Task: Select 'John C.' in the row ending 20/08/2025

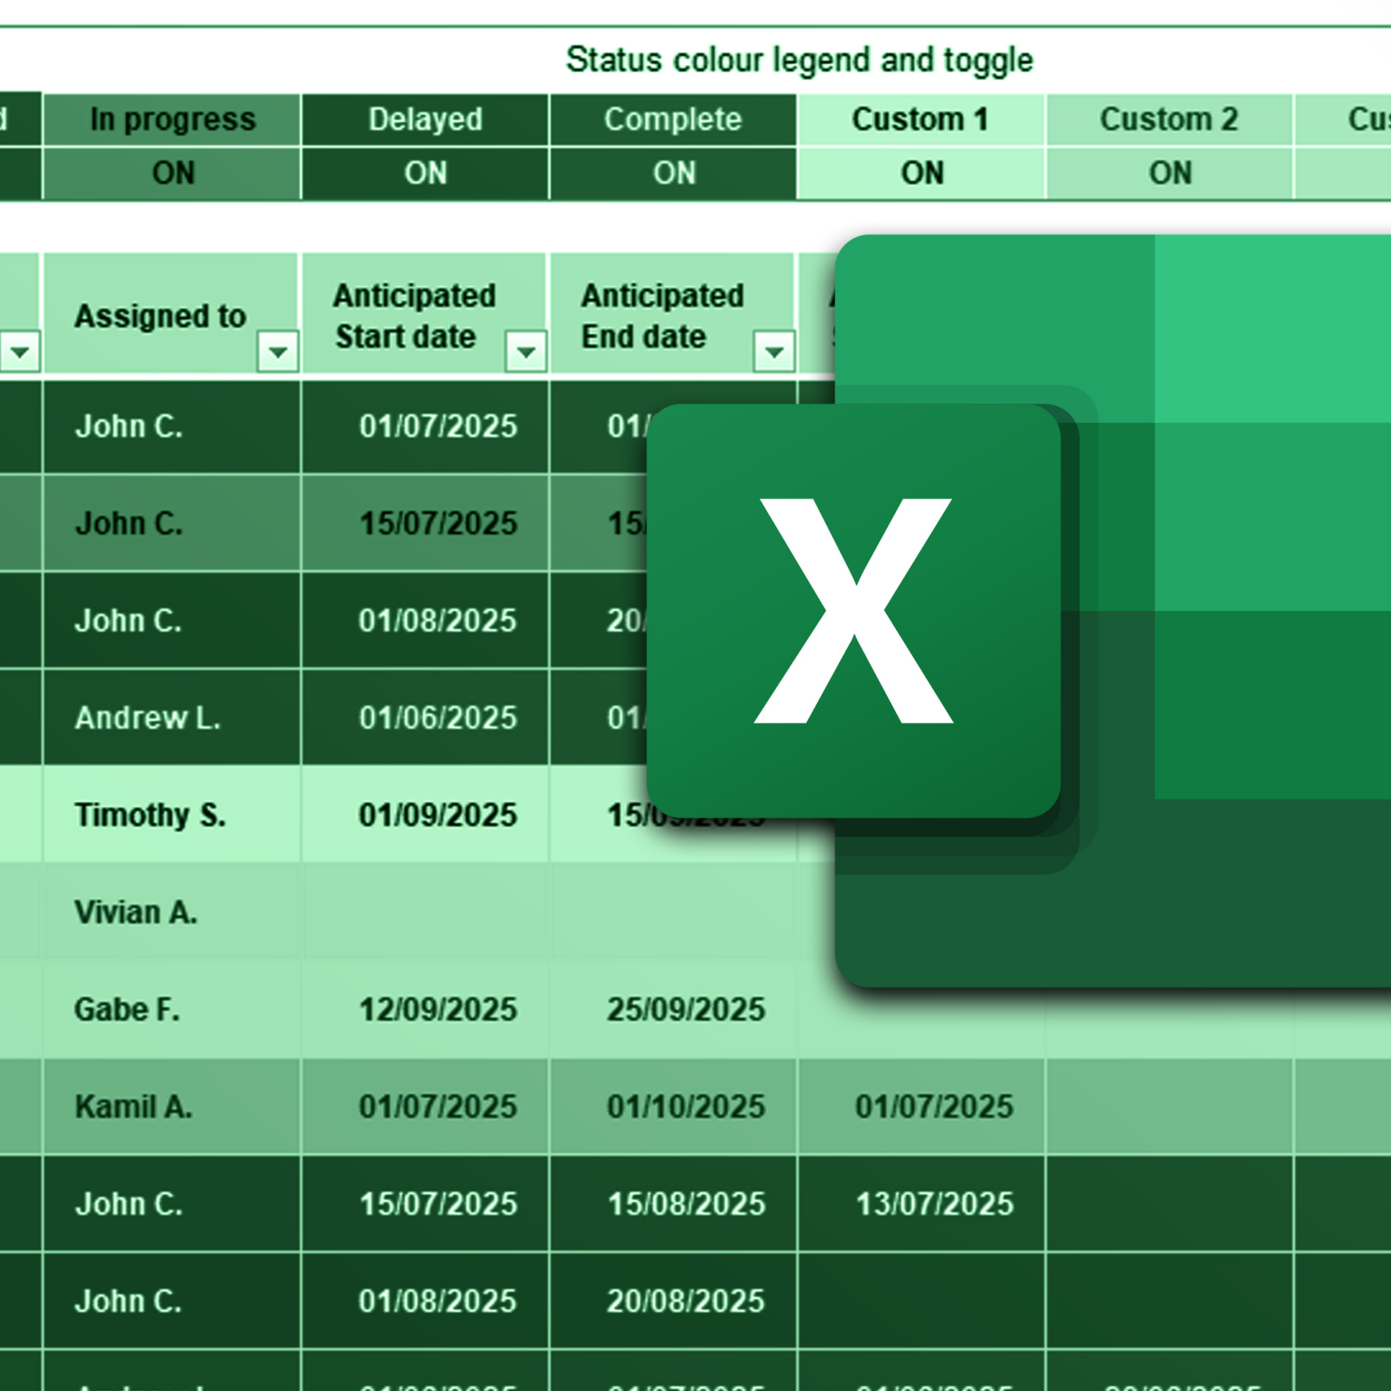Action: point(172,1301)
